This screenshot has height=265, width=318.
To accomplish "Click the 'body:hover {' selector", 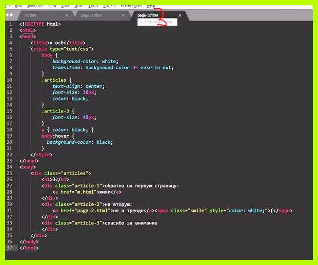I will pyautogui.click(x=58, y=136).
